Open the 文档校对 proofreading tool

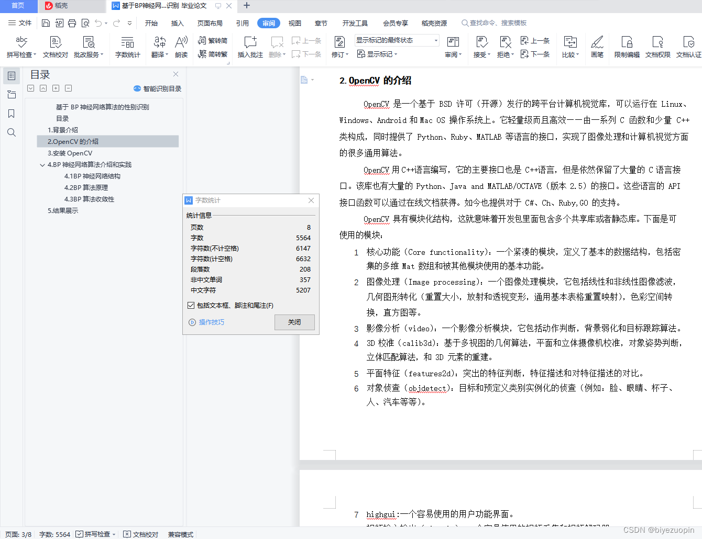(54, 47)
